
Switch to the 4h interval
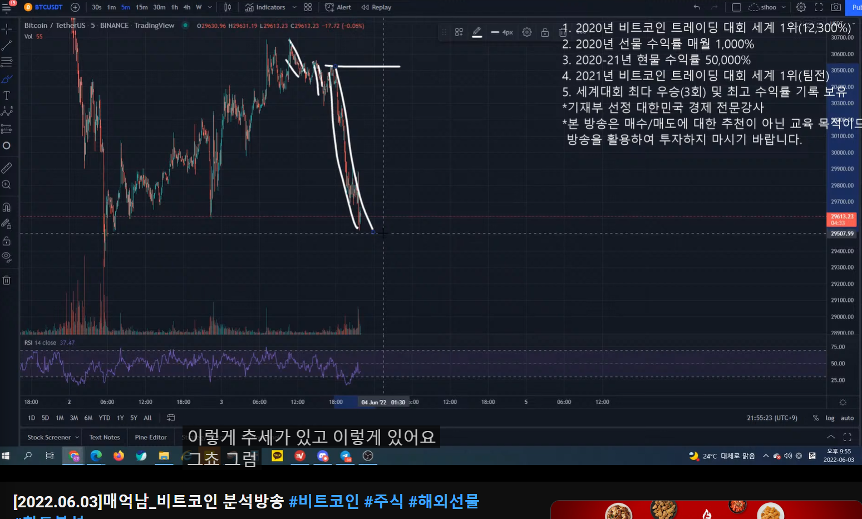187,7
